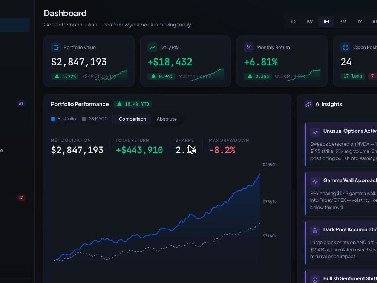Click the Portfolio Value wallet icon
The width and height of the screenshot is (377, 283).
[x=55, y=47]
